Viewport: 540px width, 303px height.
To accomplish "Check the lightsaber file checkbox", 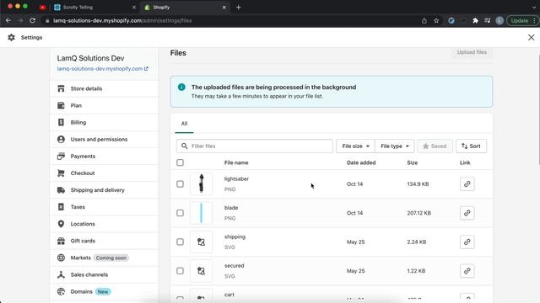I will 180,184.
